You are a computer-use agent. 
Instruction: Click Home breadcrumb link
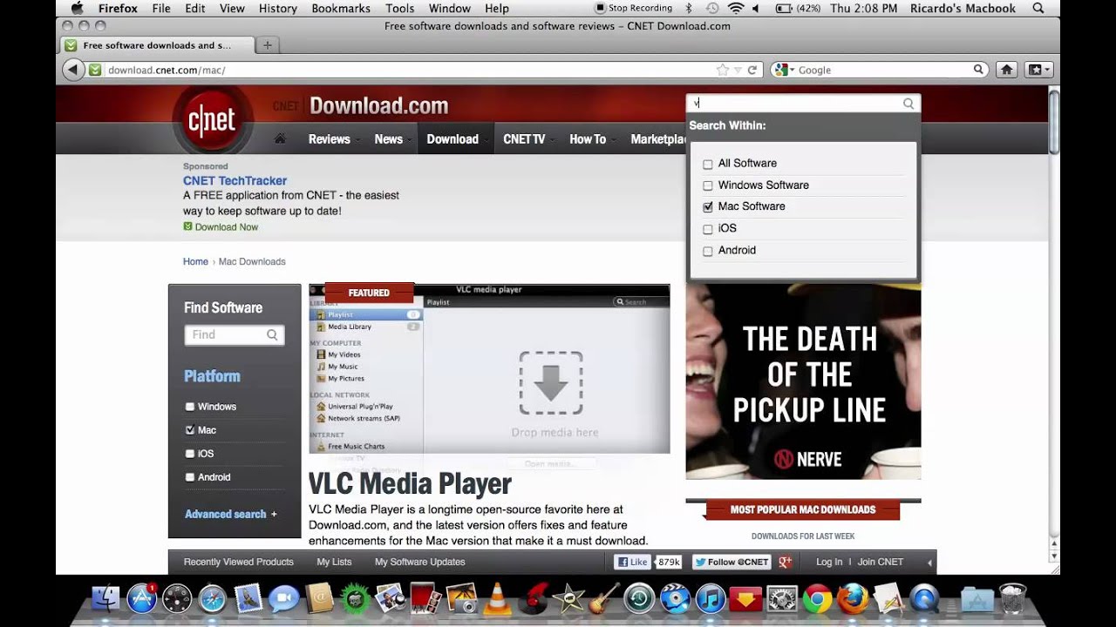(x=195, y=261)
